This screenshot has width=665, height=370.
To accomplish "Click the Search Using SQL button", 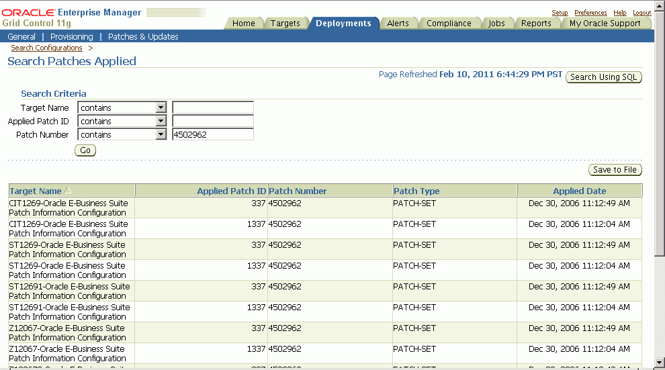I will [604, 77].
